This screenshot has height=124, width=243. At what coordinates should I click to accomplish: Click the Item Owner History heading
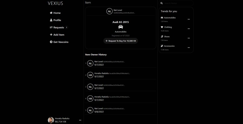pyautogui.click(x=96, y=55)
